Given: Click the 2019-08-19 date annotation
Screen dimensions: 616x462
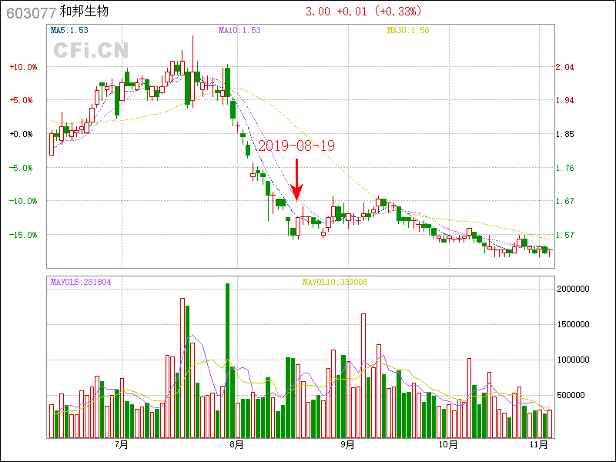Looking at the screenshot, I should click(296, 146).
